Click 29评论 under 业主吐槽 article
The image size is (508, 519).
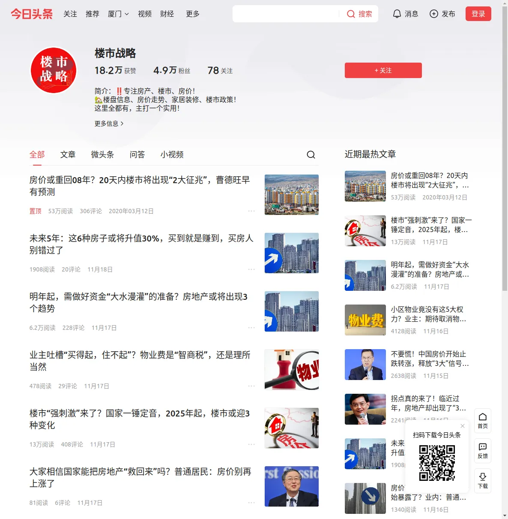(68, 386)
